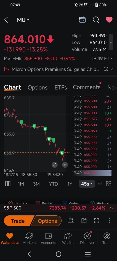This screenshot has height=261, width=117.
Task: Toggle the pink heart favorite icon
Action: 109,20
